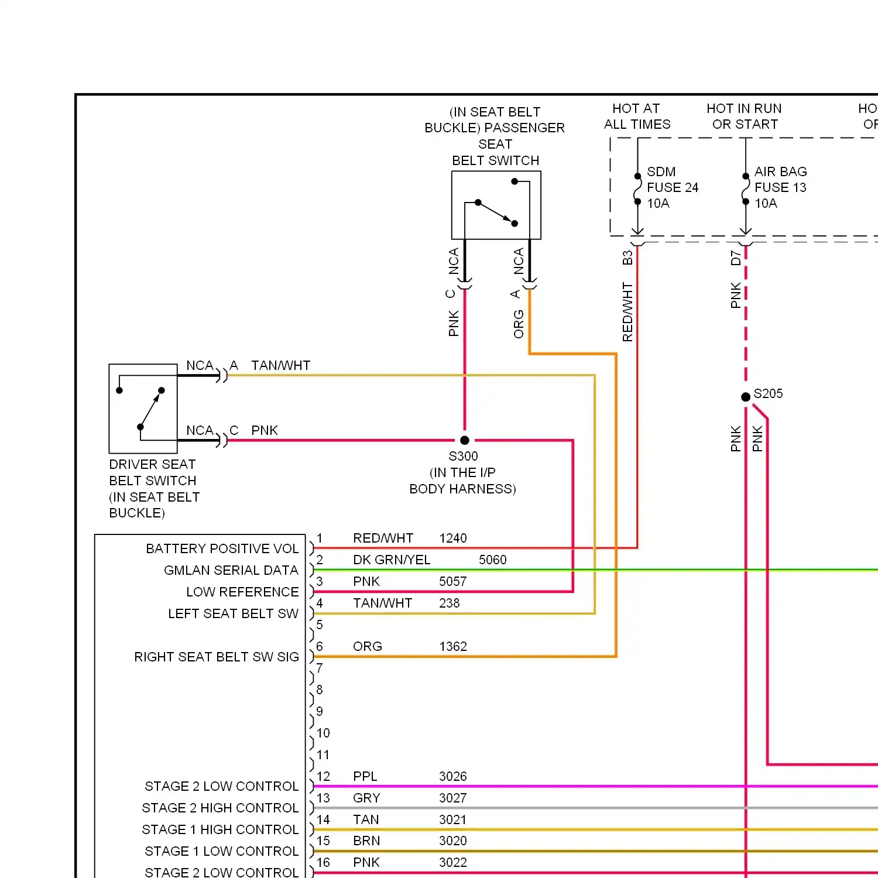Click the DRIVER SEAT BELT SWITCH caption
878x878 pixels.
pos(155,489)
